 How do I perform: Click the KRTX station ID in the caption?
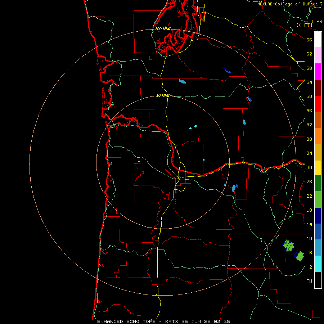coord(171,321)
